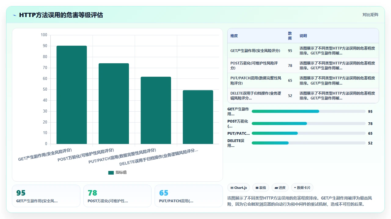Open the 78 POST万能化 stat card

point(117,196)
